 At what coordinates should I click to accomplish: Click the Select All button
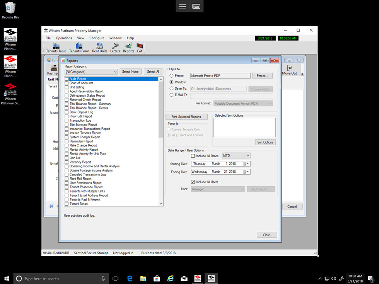pos(153,72)
